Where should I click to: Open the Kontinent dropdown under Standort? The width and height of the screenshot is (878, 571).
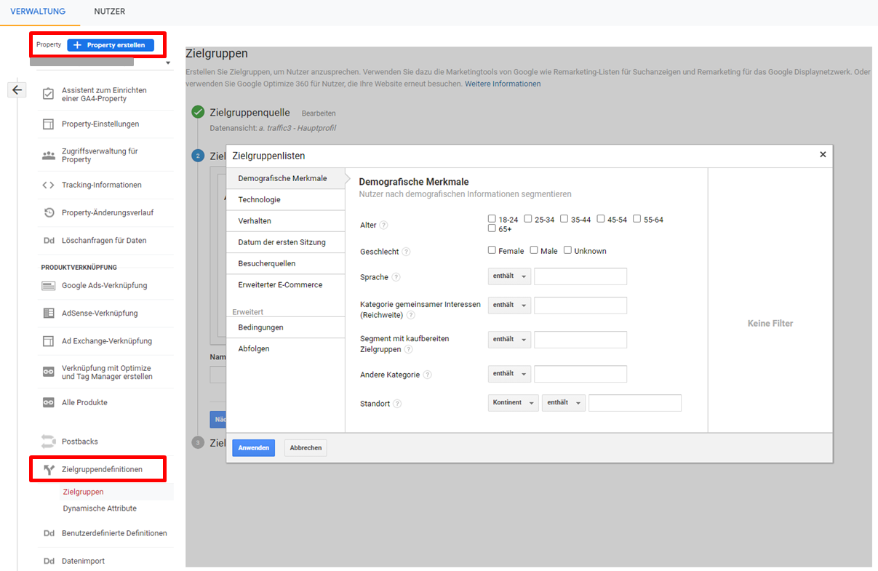click(513, 402)
